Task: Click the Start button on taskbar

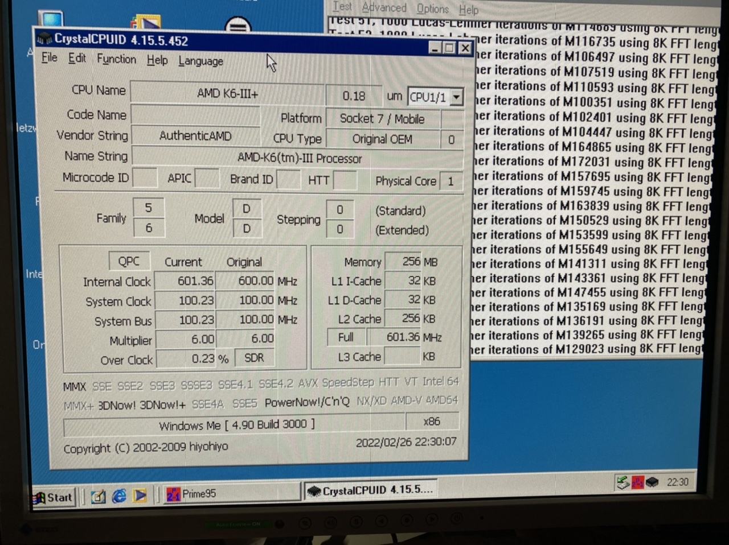Action: [54, 497]
